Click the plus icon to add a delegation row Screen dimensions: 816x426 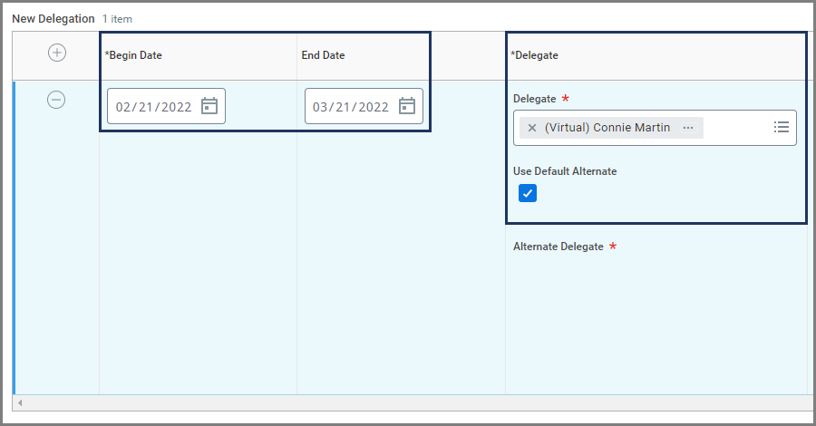(x=56, y=53)
